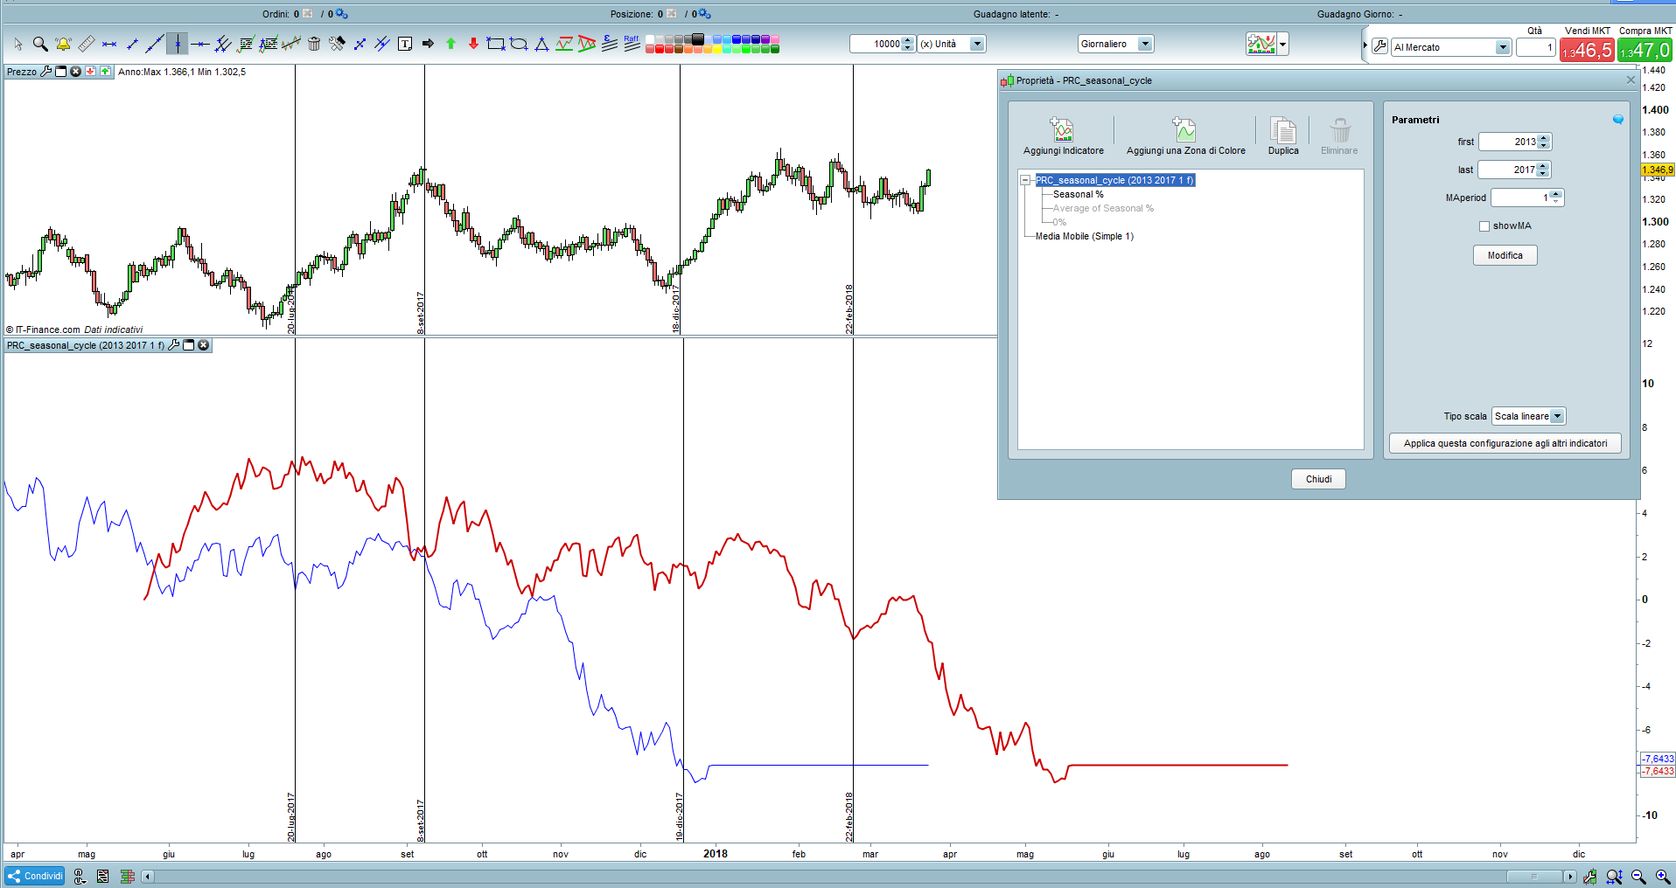Open the Scala lineare scale dropdown
The width and height of the screenshot is (1676, 888).
click(x=1557, y=416)
